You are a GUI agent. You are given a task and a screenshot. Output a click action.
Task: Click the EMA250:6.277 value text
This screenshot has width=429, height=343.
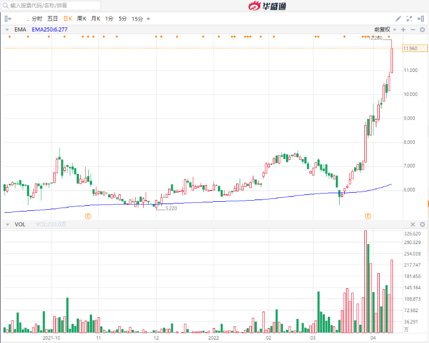tap(50, 30)
